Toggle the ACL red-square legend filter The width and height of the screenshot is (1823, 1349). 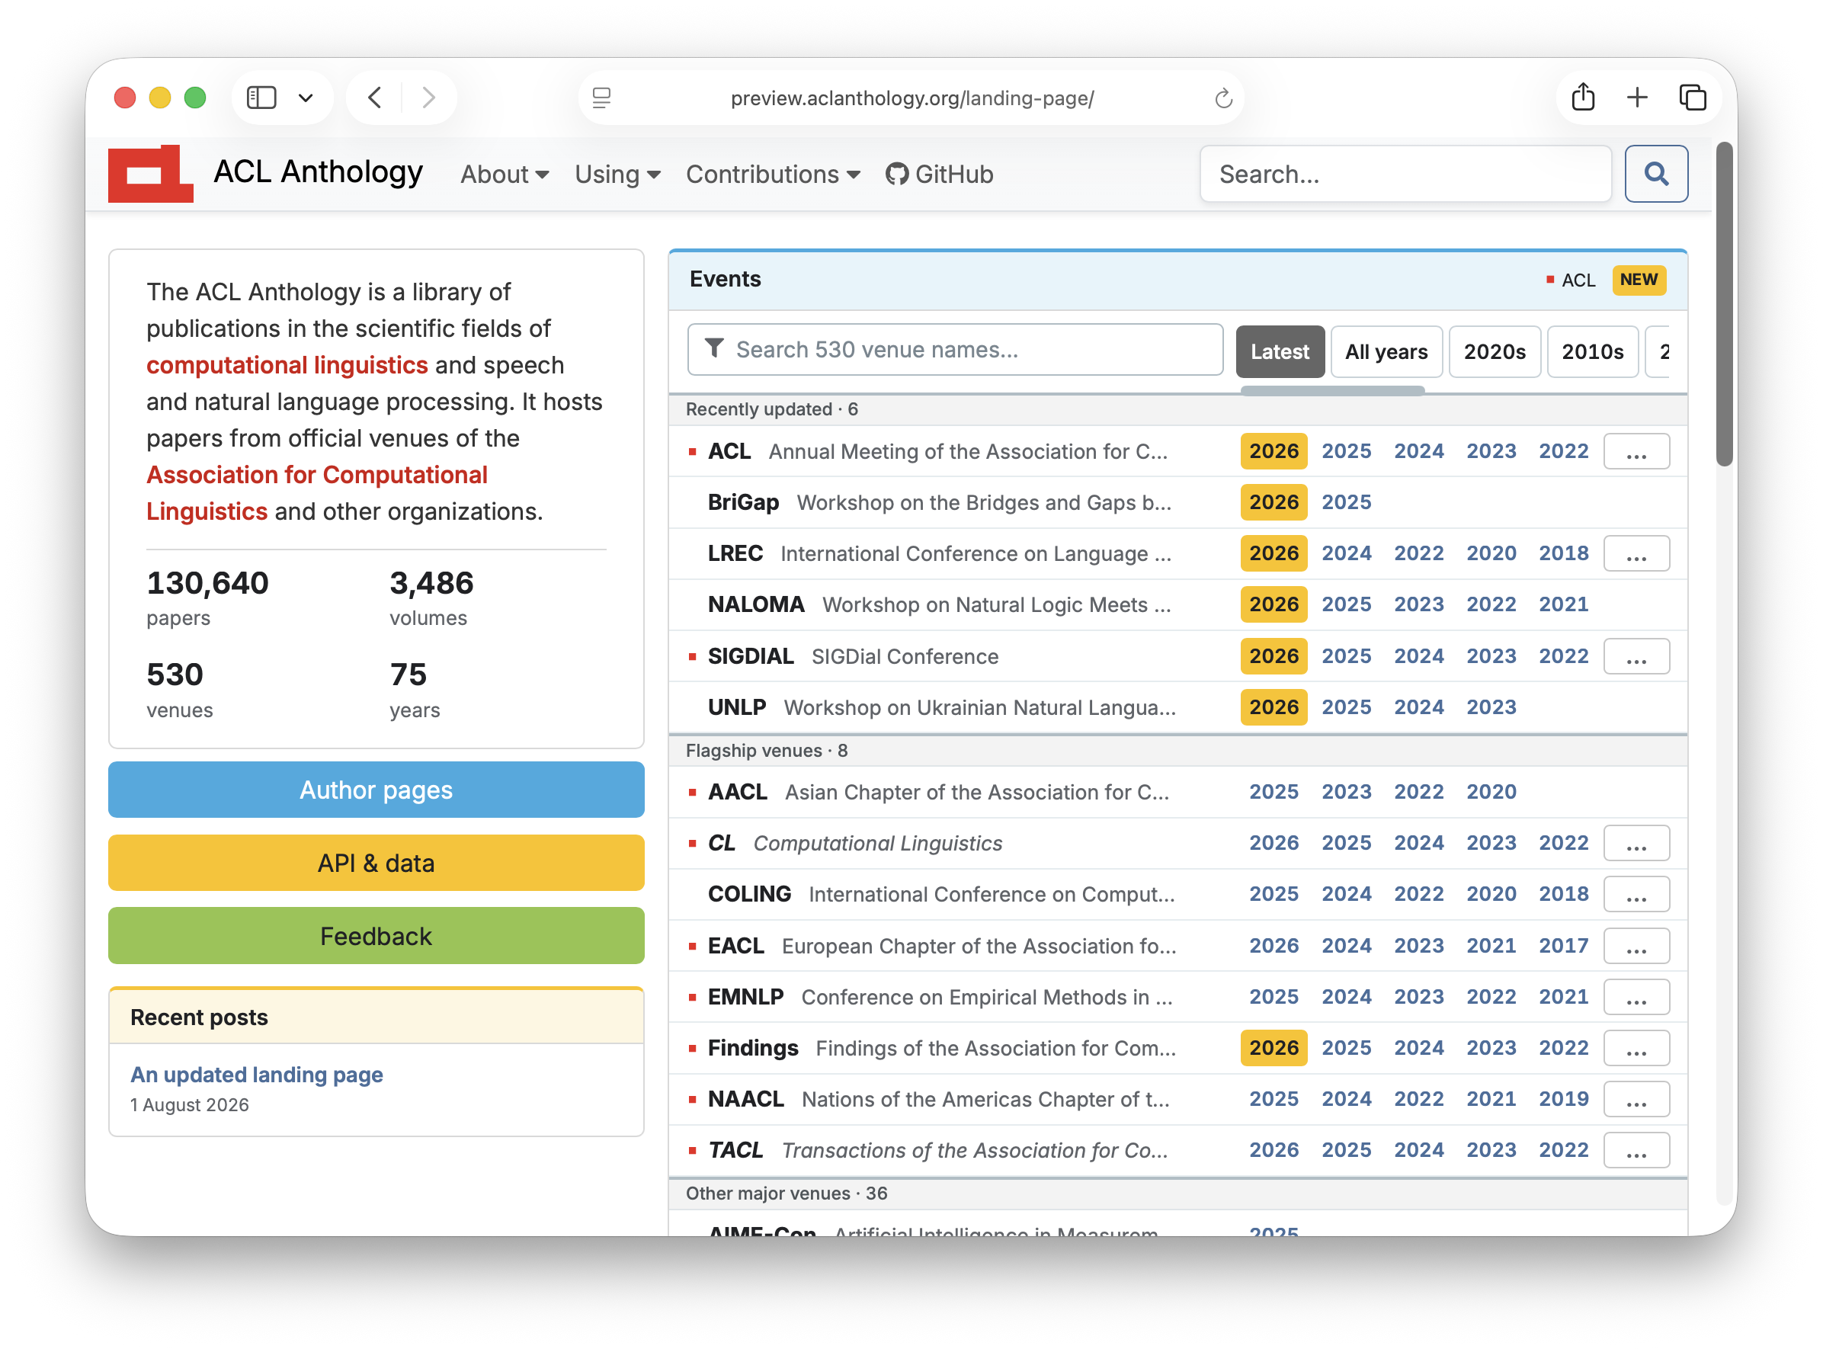pyautogui.click(x=1570, y=280)
